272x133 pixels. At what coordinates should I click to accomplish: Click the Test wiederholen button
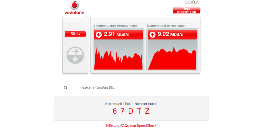186,10
